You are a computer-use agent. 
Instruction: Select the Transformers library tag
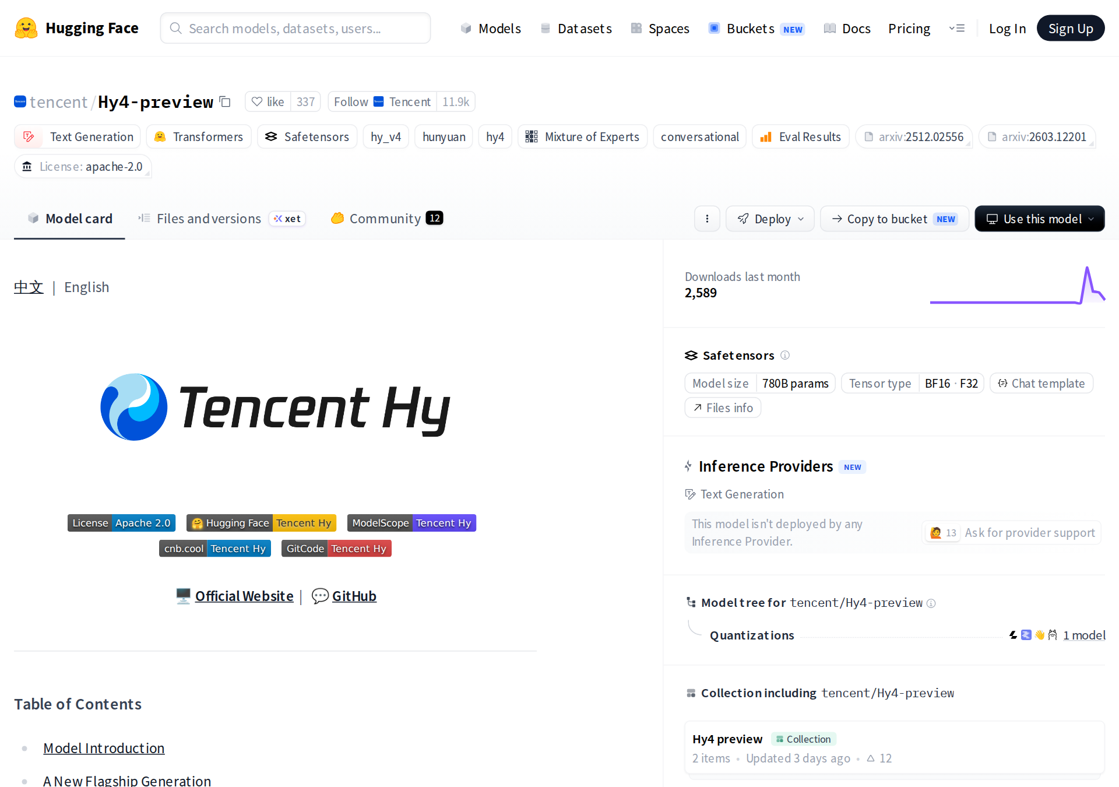point(199,137)
